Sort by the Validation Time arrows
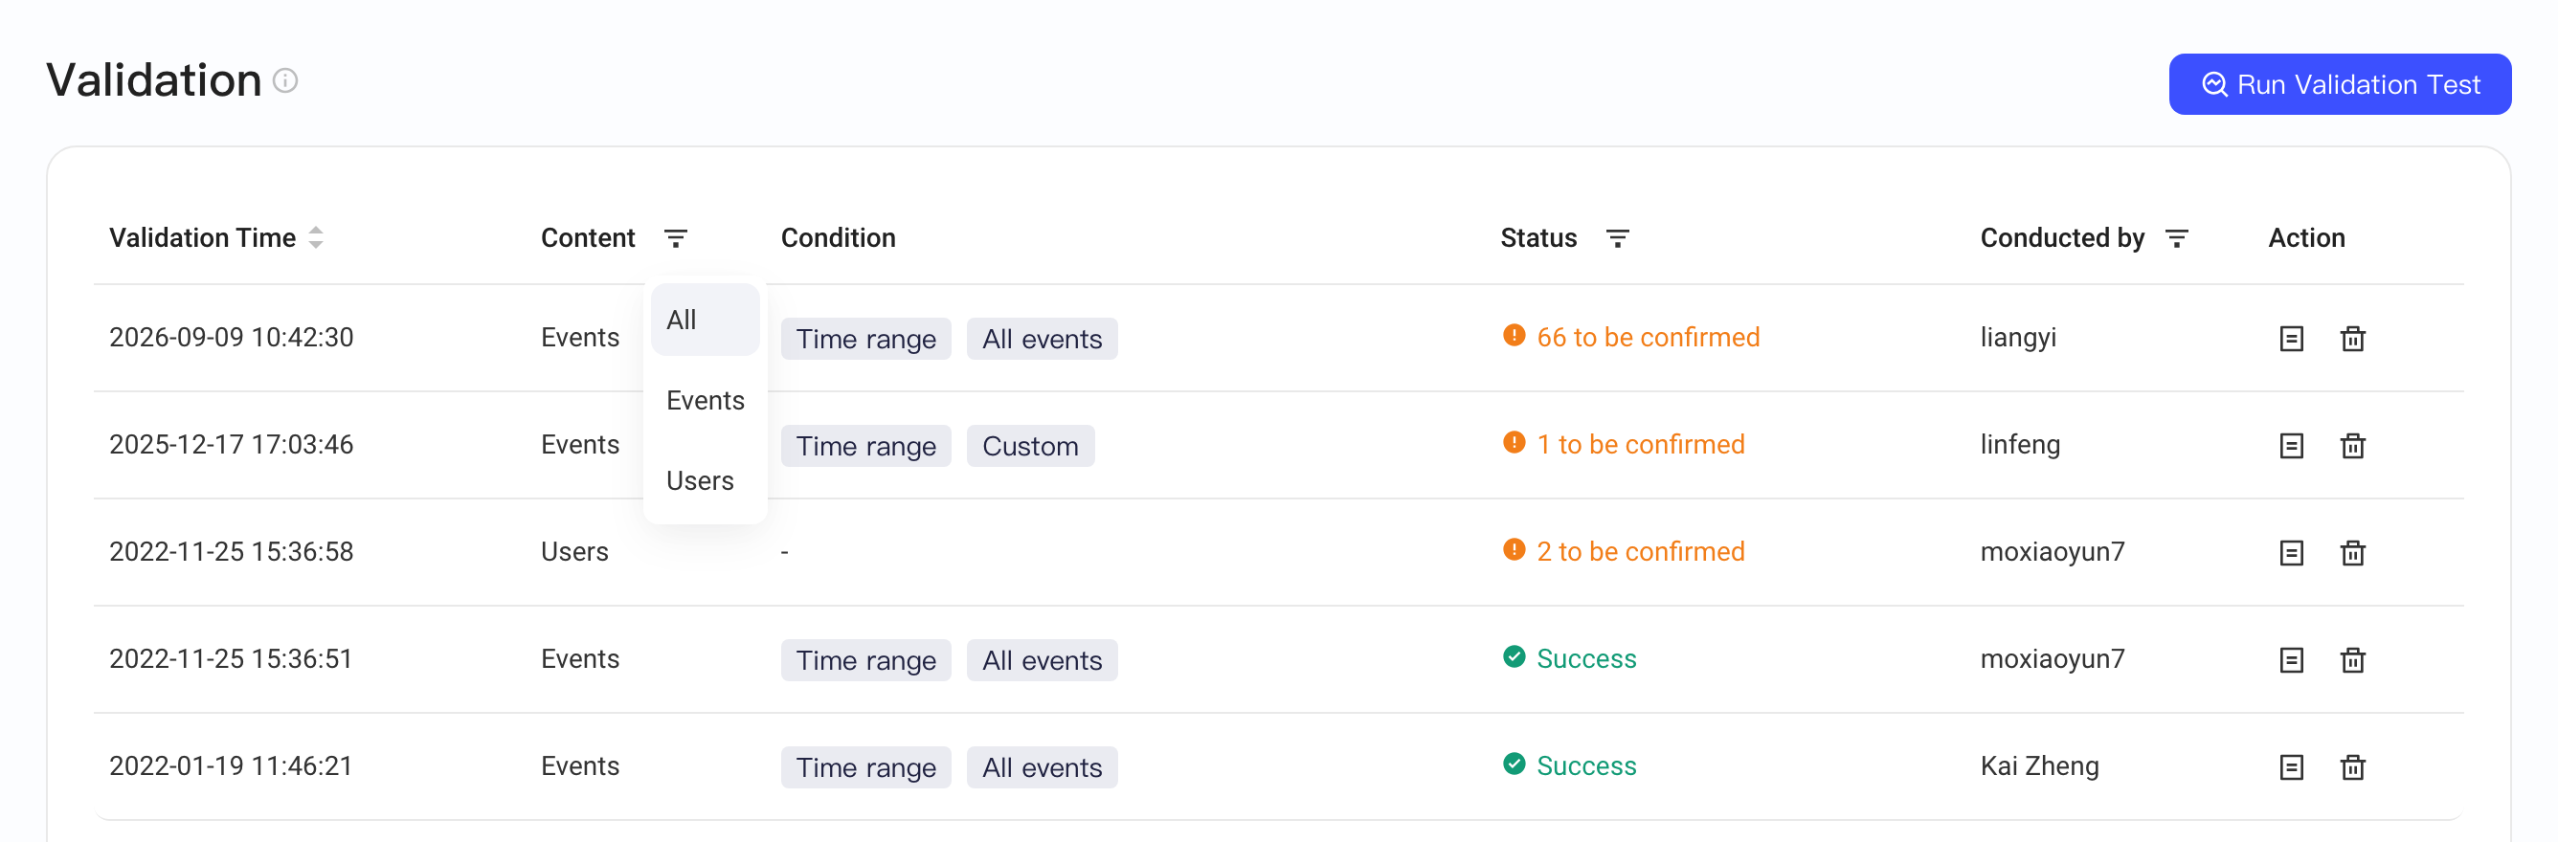2558x842 pixels. pos(316,238)
